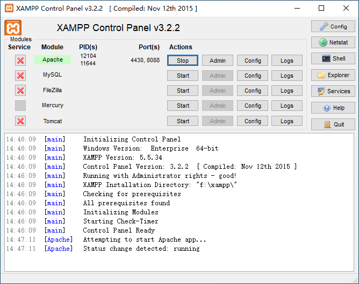
Task: Click the 'XAMPP Installation Directory' log line
Action: tap(160, 185)
